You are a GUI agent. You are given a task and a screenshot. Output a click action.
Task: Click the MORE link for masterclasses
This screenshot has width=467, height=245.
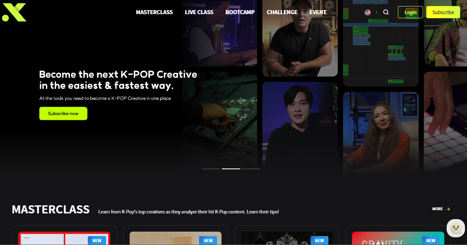[x=437, y=209]
